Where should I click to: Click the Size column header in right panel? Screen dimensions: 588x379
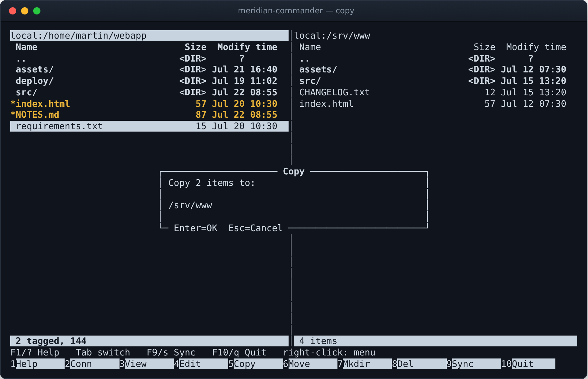[484, 47]
